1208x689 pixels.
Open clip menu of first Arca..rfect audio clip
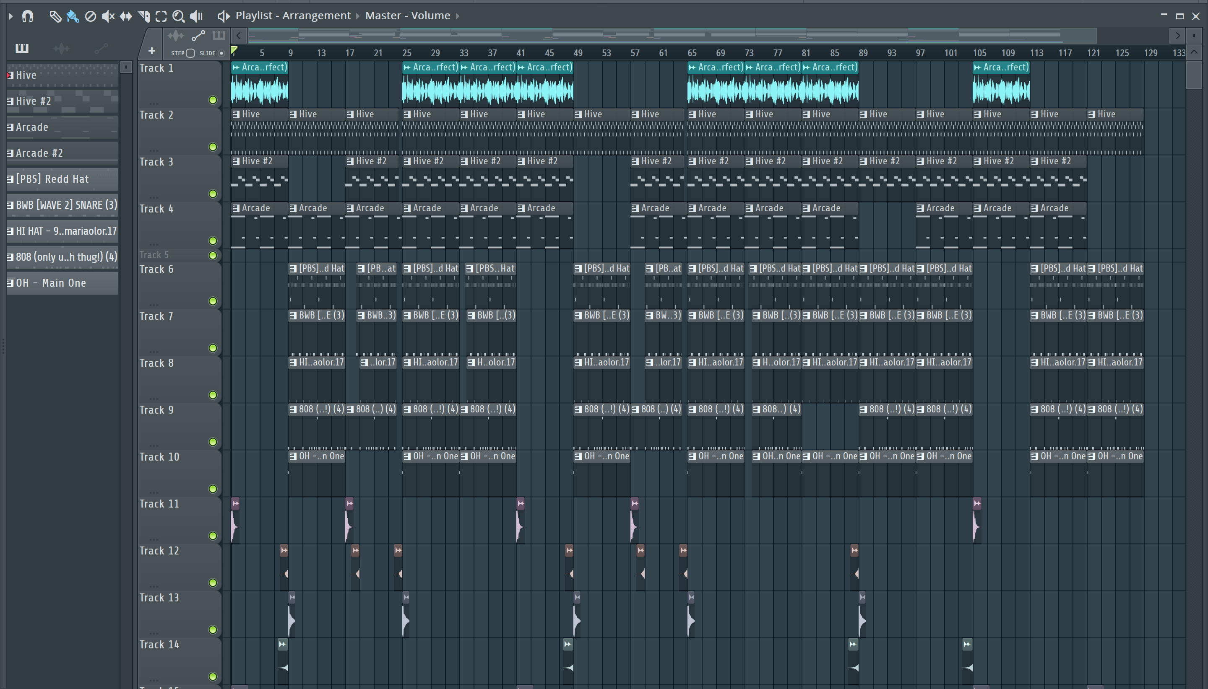tap(236, 67)
